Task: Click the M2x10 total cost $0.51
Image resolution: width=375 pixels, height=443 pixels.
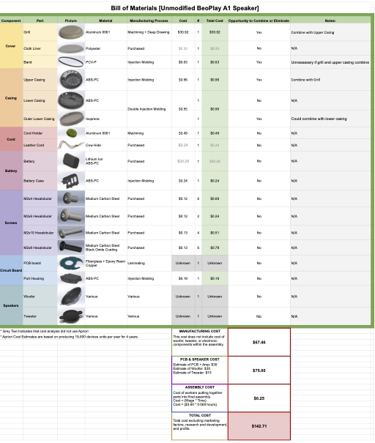Action: pyautogui.click(x=215, y=233)
